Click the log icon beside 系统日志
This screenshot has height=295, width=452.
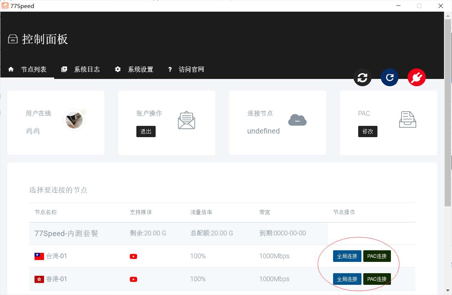click(x=64, y=69)
